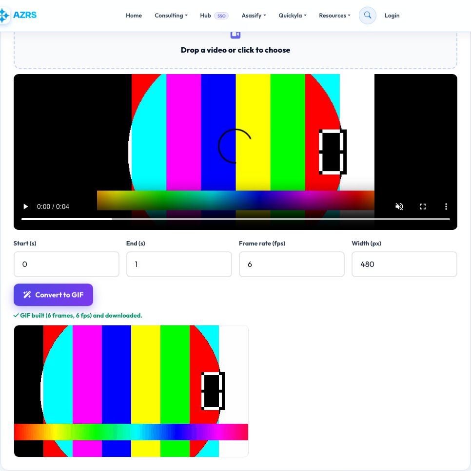Play the video preview
Viewport: 471px width, 471px height.
[x=25, y=207]
